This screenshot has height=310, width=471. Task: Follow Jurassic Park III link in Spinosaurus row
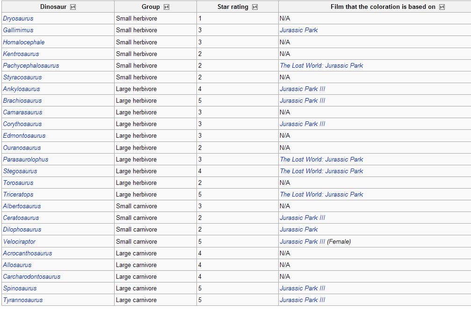click(303, 289)
